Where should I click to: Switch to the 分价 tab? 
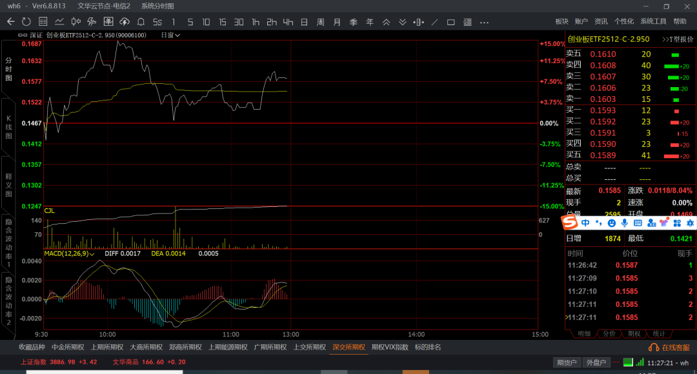point(609,333)
